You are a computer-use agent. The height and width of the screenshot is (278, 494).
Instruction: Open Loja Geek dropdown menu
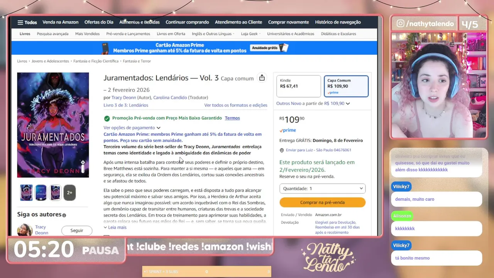click(x=250, y=34)
